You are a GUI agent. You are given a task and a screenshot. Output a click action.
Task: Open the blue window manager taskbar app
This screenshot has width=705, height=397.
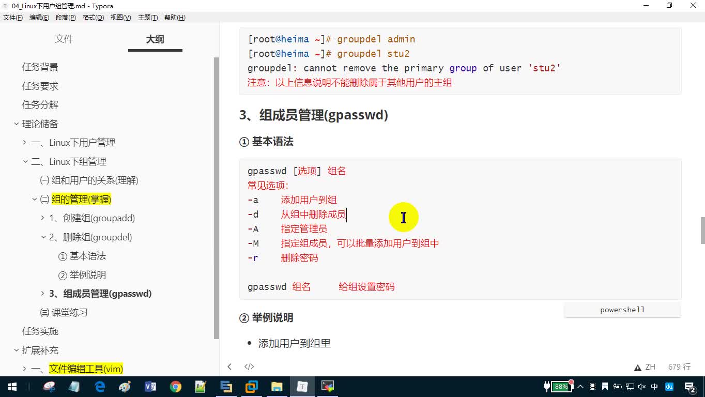click(226, 387)
